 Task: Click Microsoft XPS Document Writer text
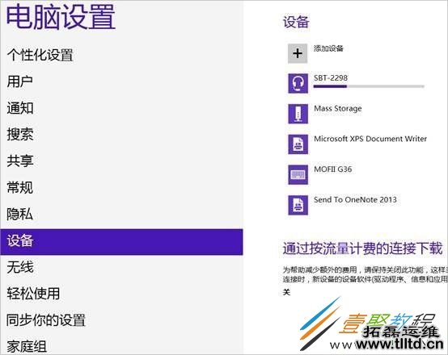coord(370,139)
